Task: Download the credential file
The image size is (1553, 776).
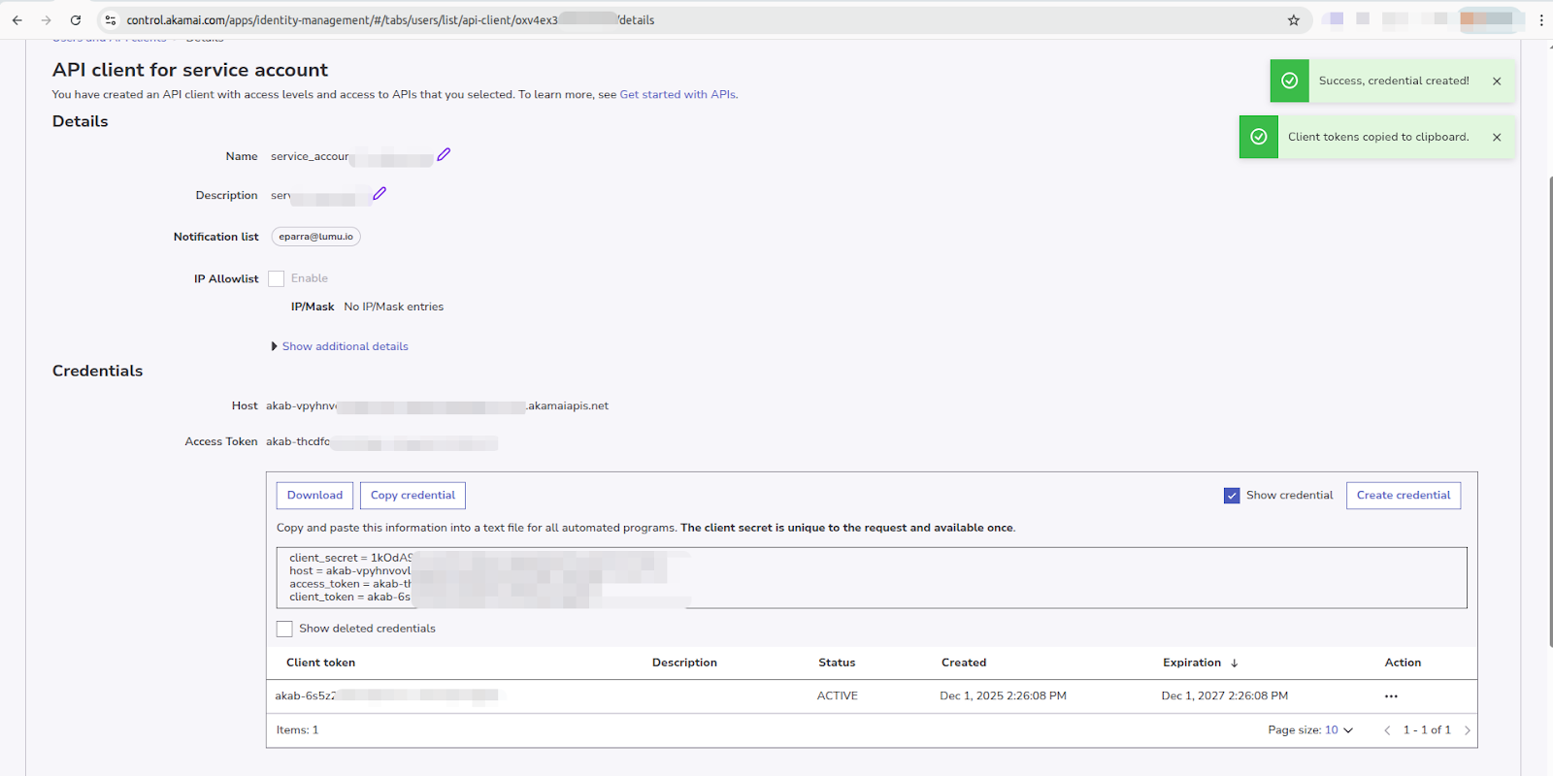Action: (314, 496)
